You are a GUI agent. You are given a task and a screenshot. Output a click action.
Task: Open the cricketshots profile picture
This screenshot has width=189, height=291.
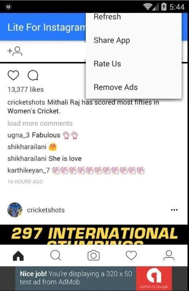pyautogui.click(x=15, y=210)
